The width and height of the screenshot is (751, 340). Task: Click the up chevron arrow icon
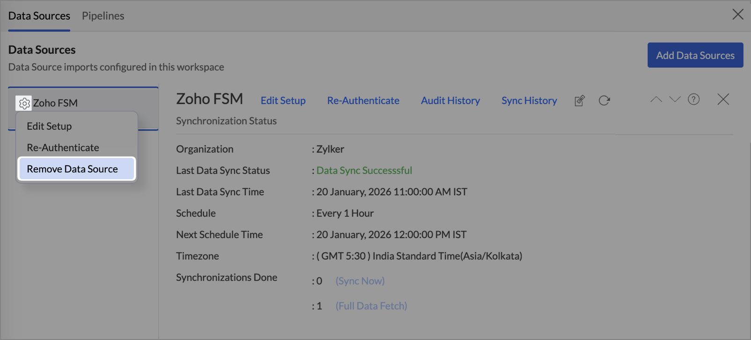[656, 99]
